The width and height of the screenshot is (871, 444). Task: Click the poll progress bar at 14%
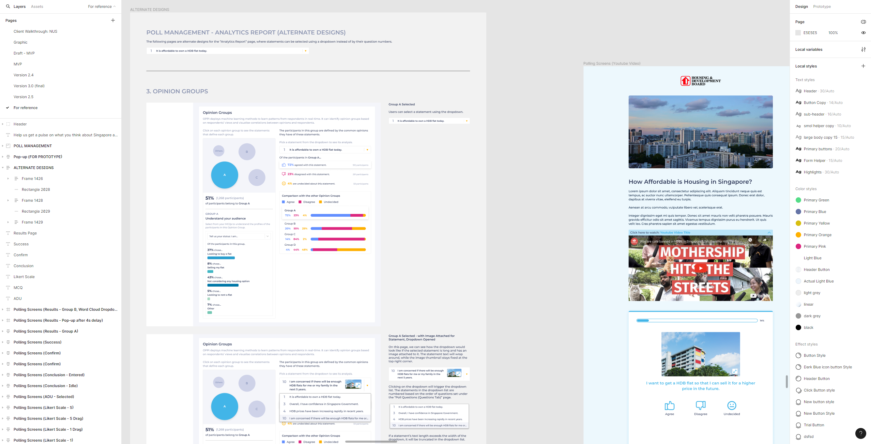697,321
